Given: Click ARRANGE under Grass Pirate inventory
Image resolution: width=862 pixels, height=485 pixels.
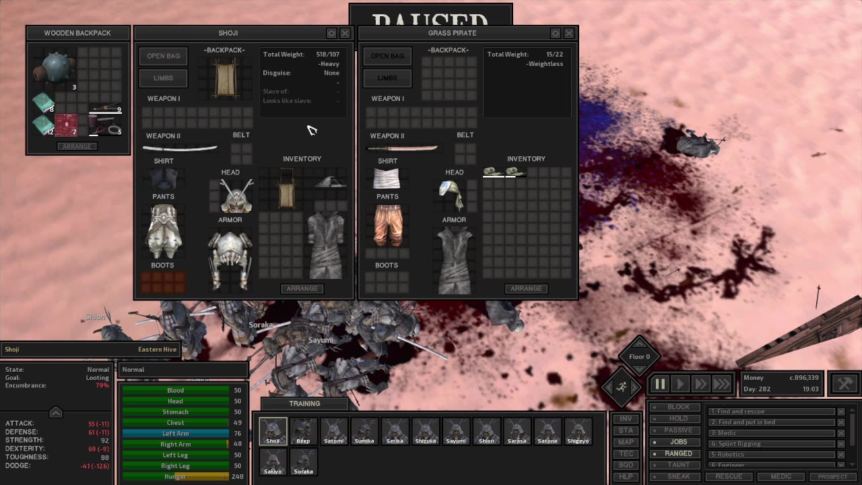Looking at the screenshot, I should click(x=526, y=288).
